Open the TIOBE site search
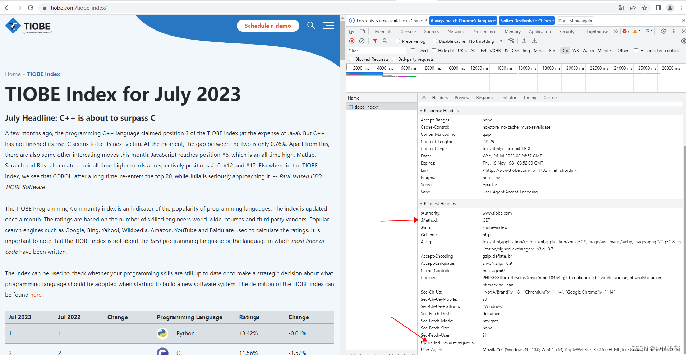The width and height of the screenshot is (686, 355). (x=311, y=26)
